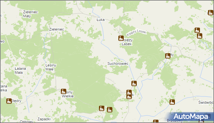Click the church icon at Lesiny Wielkie

pos(64,91)
